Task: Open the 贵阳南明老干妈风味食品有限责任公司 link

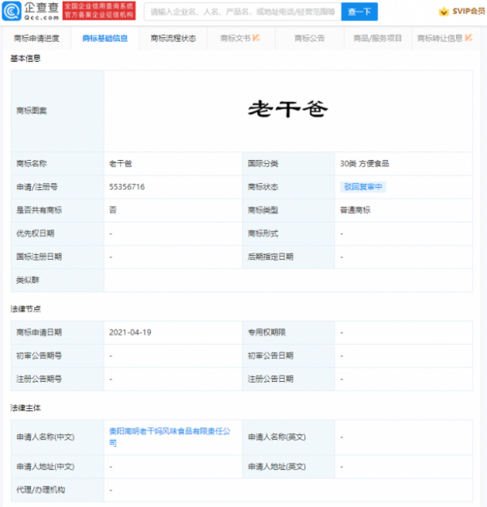Action: click(x=170, y=436)
